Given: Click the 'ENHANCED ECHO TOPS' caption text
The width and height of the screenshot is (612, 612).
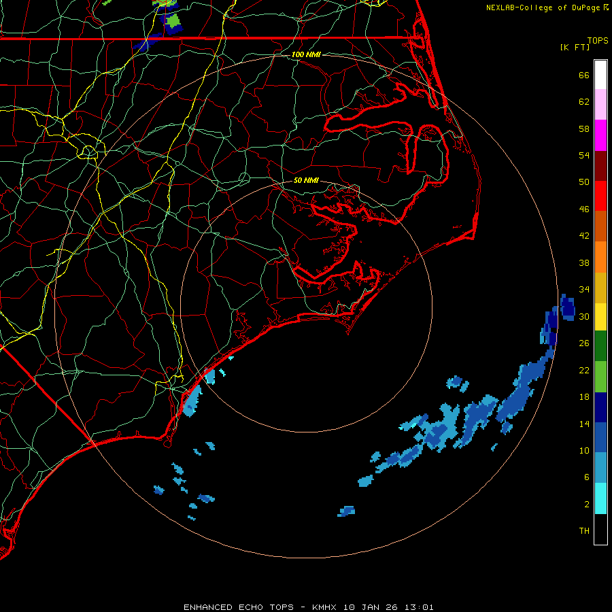Looking at the screenshot, I should tap(239, 607).
